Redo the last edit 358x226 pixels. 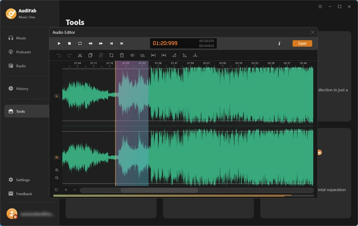point(69,55)
